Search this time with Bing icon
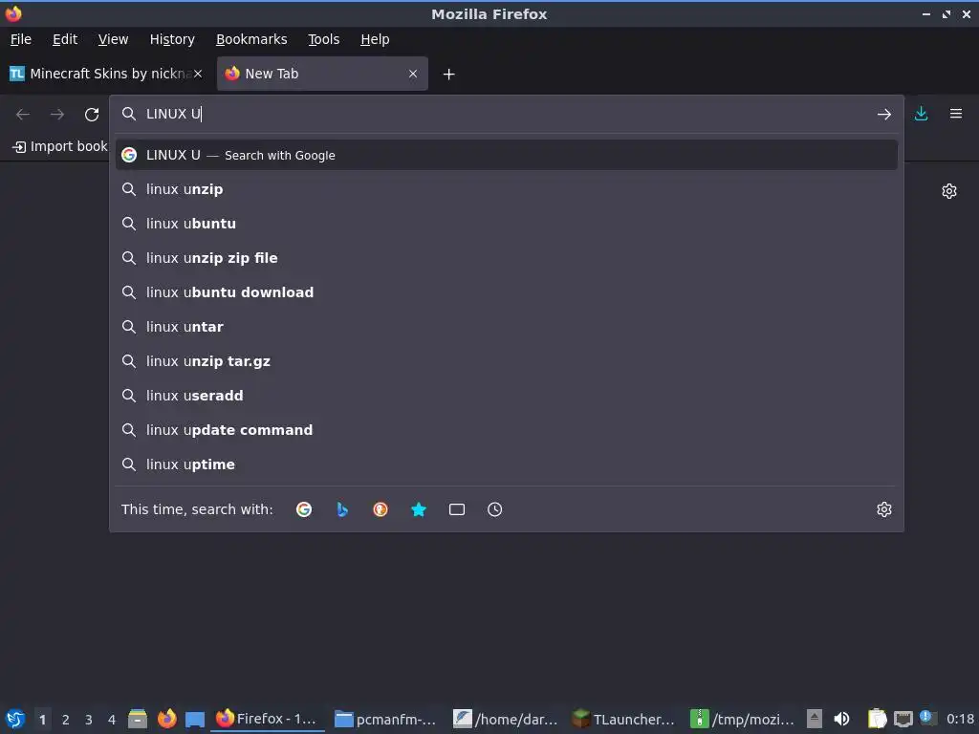The width and height of the screenshot is (979, 734). tap(342, 509)
